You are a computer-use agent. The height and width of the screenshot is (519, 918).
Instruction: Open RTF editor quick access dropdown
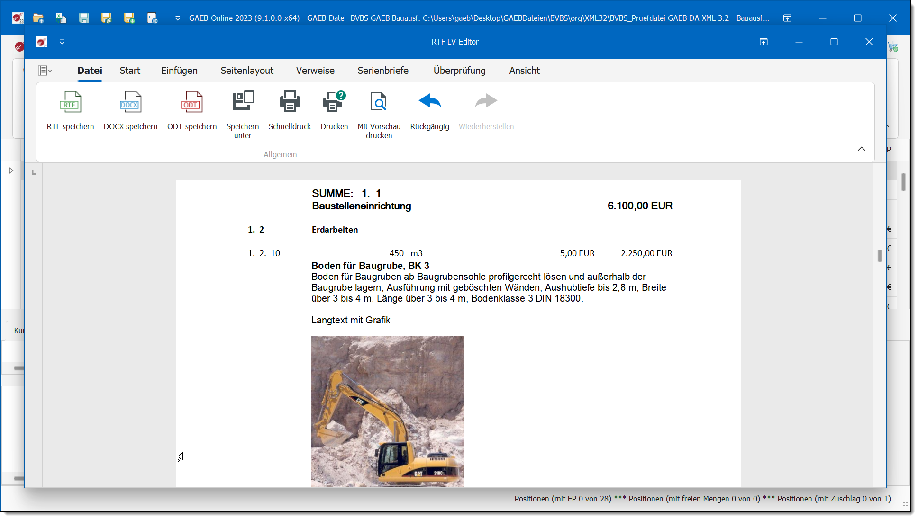[62, 42]
